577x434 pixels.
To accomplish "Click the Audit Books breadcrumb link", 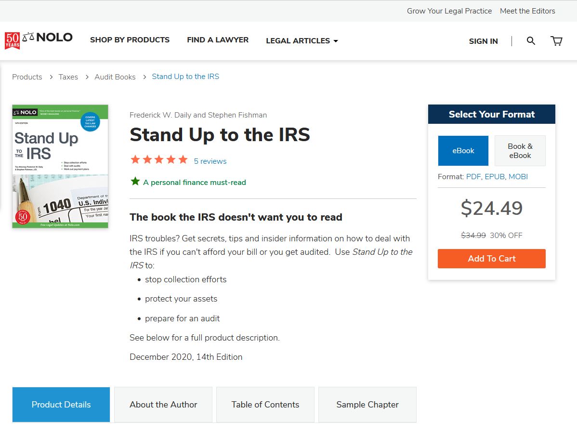I will 115,77.
